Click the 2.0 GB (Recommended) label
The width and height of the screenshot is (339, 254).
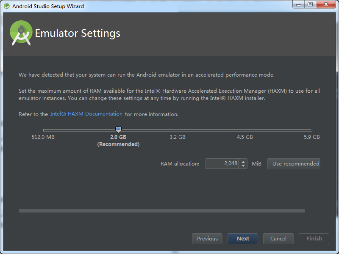click(x=118, y=141)
